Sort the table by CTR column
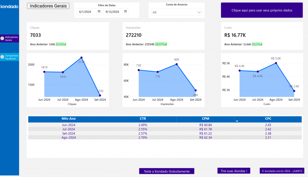 click(x=143, y=119)
